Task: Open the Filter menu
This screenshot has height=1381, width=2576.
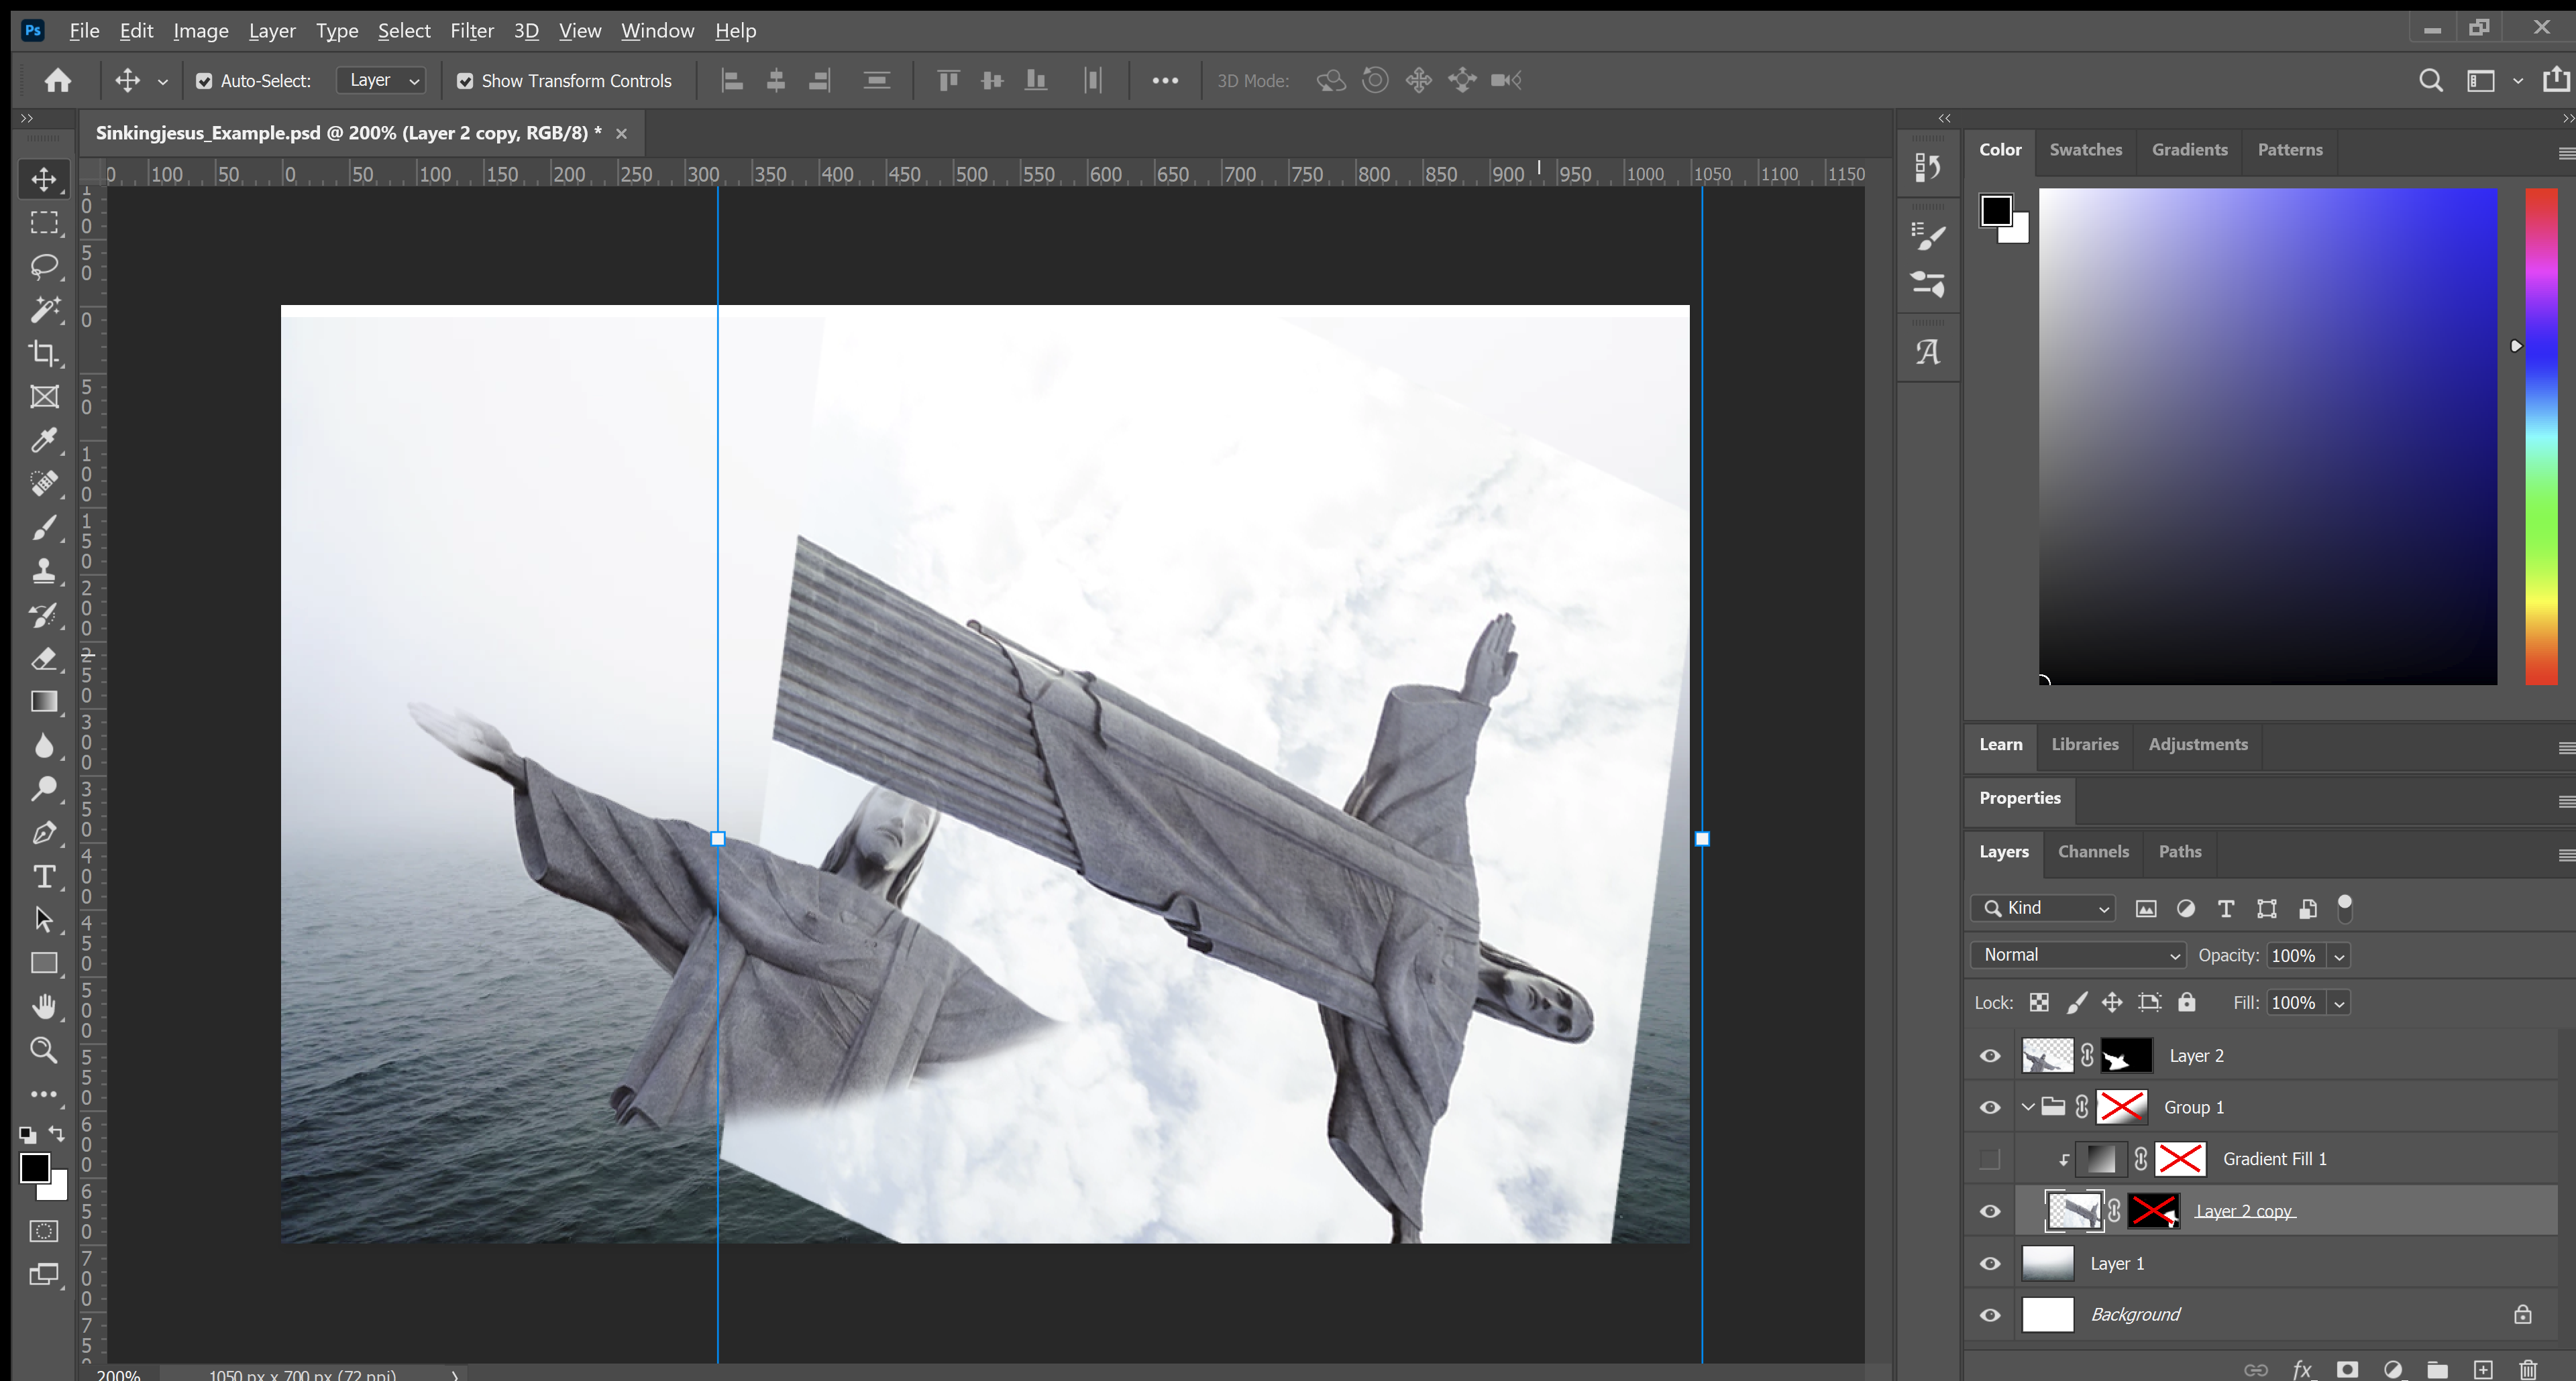Action: pos(472,31)
